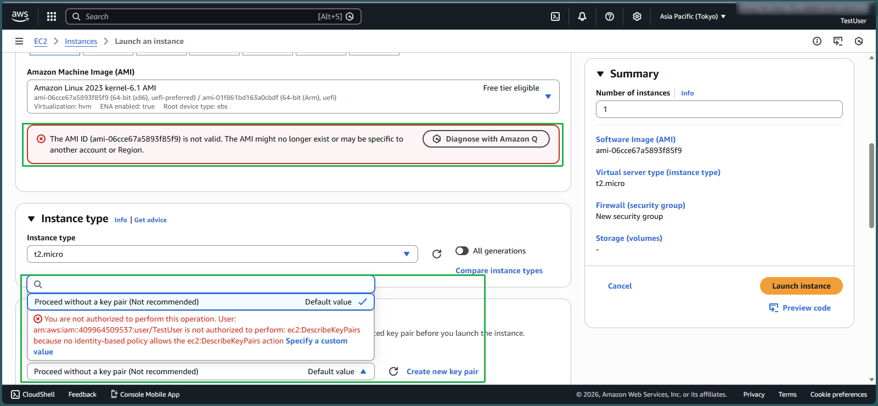Open the settings gear in top bar
This screenshot has height=406, width=878.
pyautogui.click(x=637, y=16)
